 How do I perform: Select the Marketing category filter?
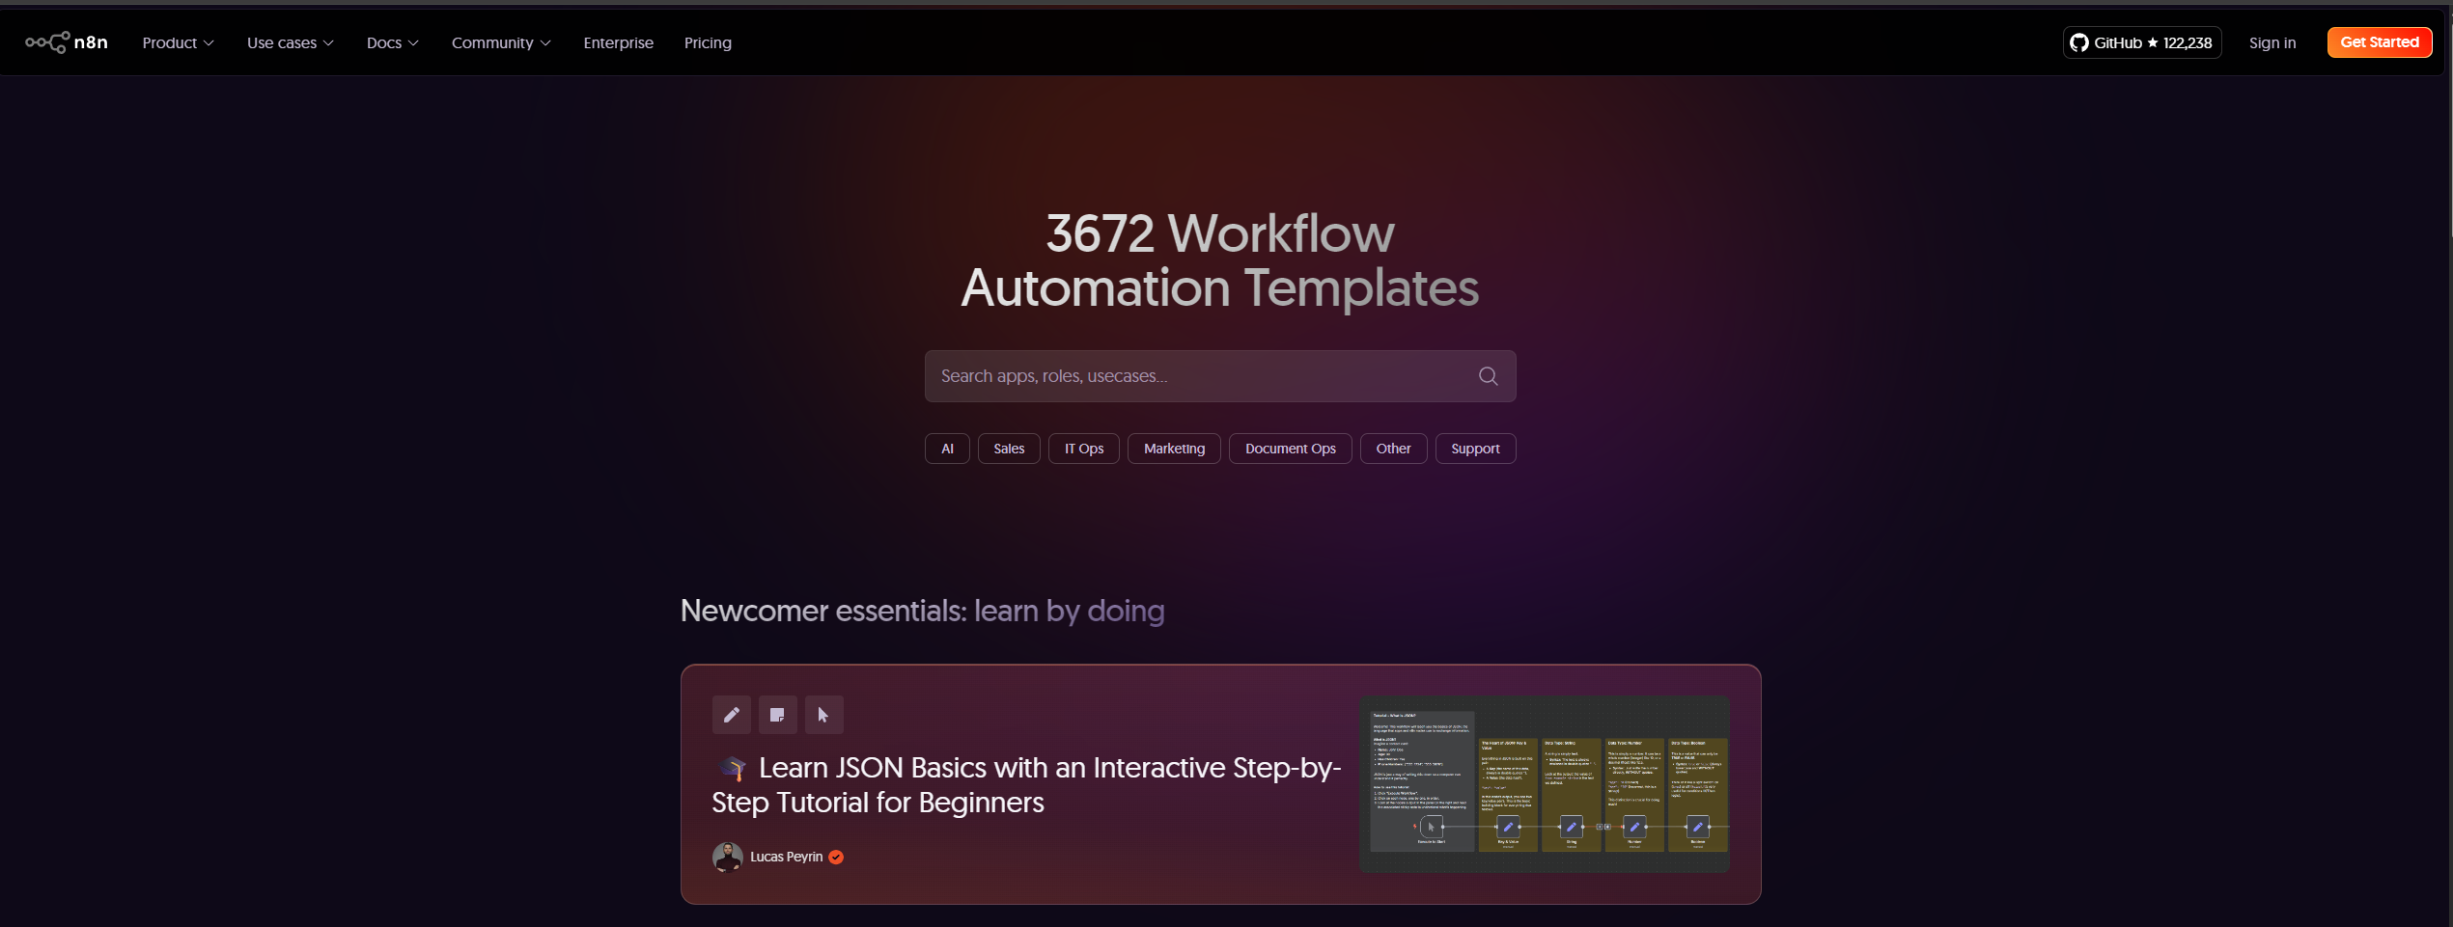coord(1174,449)
